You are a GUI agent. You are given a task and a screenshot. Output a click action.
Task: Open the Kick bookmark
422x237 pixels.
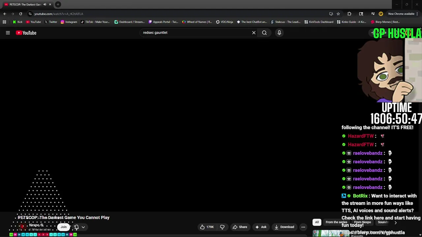[x=17, y=22]
